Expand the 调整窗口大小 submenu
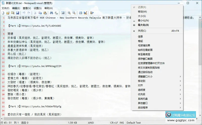202x125 pixels. (x=157, y=77)
